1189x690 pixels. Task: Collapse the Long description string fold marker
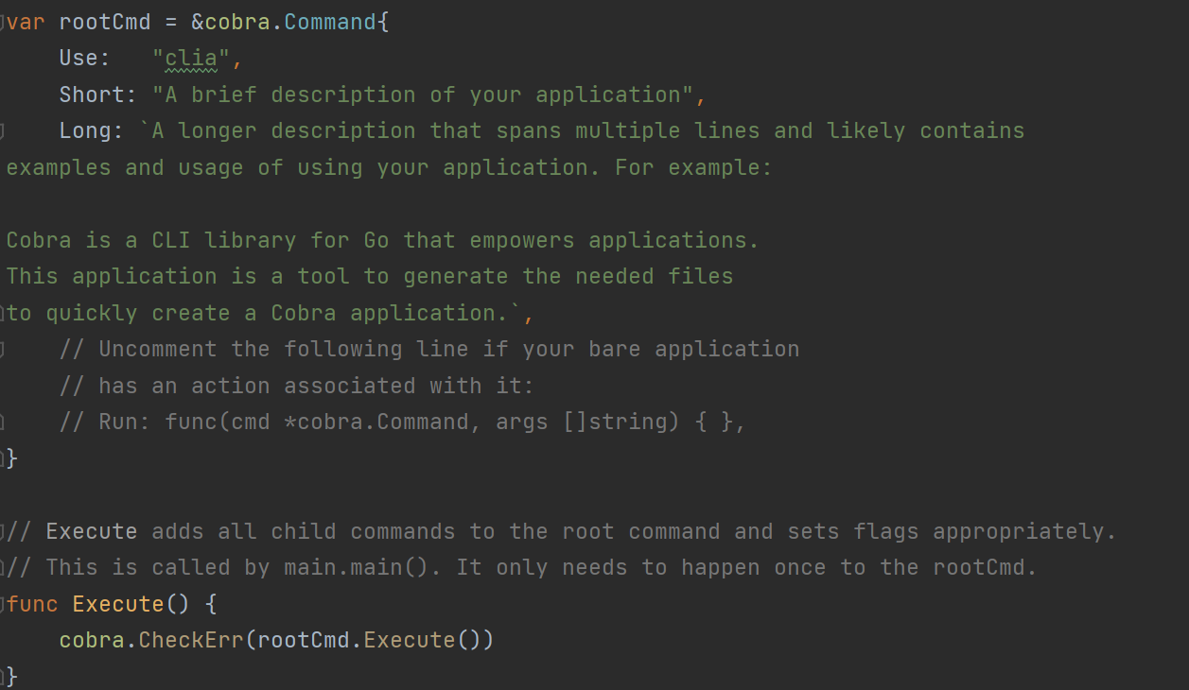pos(3,130)
